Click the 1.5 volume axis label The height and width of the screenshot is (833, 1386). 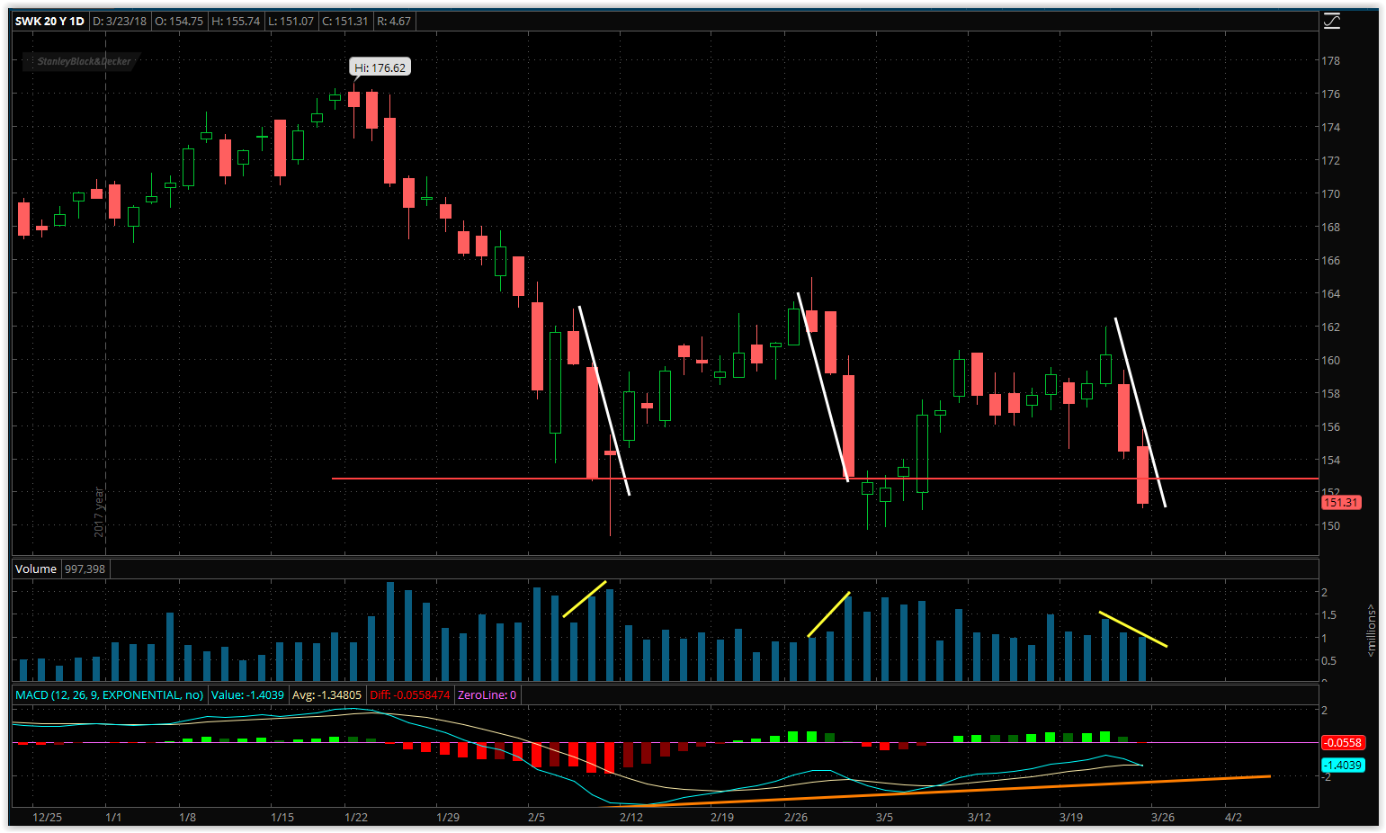(1328, 615)
